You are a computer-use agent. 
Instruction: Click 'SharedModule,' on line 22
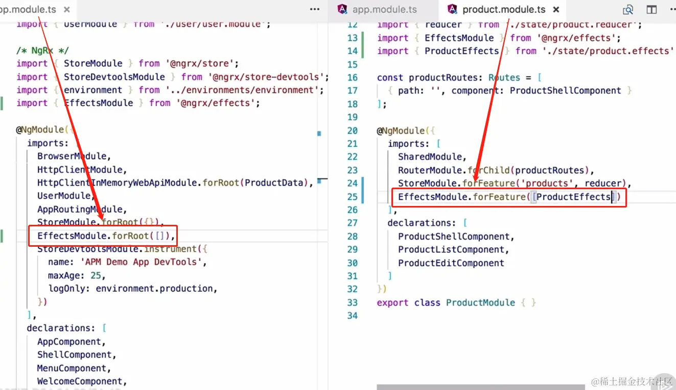coord(433,158)
